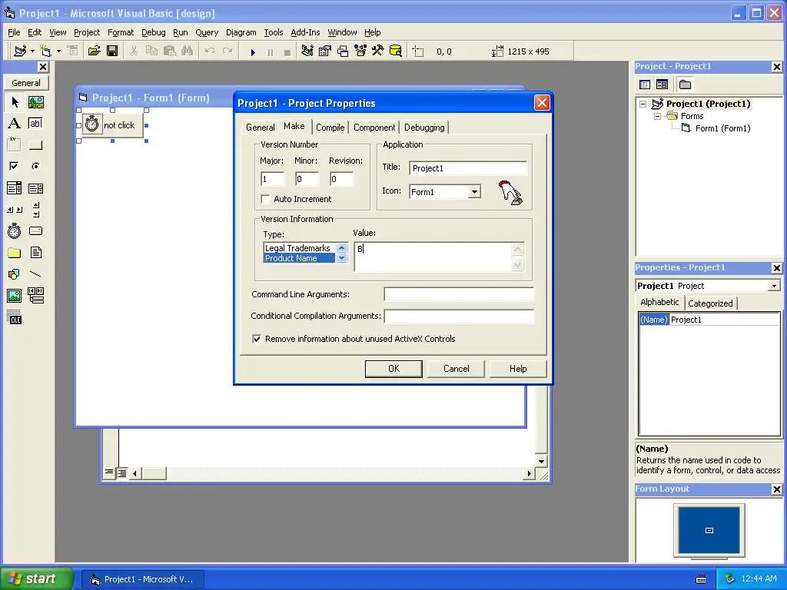Click the Toolbox toolbar icon with hammer
787x590 pixels.
[x=377, y=51]
